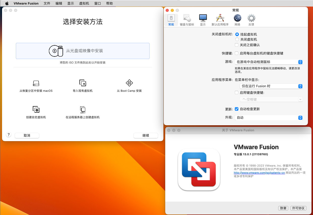Open the VMware Fusion application menu

click(26, 4)
